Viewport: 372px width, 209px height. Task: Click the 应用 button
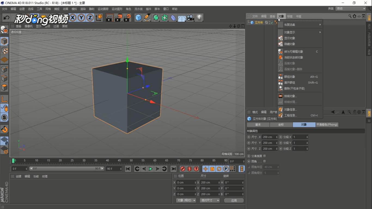[234, 200]
